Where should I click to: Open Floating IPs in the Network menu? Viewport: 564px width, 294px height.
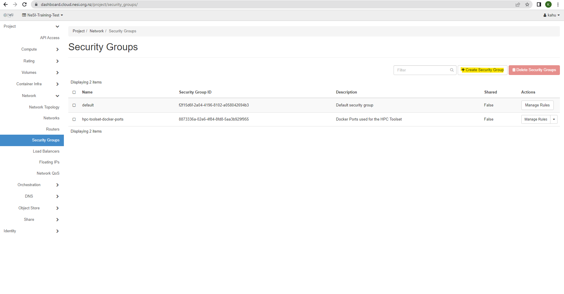(x=49, y=162)
